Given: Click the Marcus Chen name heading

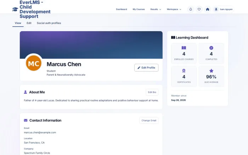Looking at the screenshot, I should coord(64,64).
